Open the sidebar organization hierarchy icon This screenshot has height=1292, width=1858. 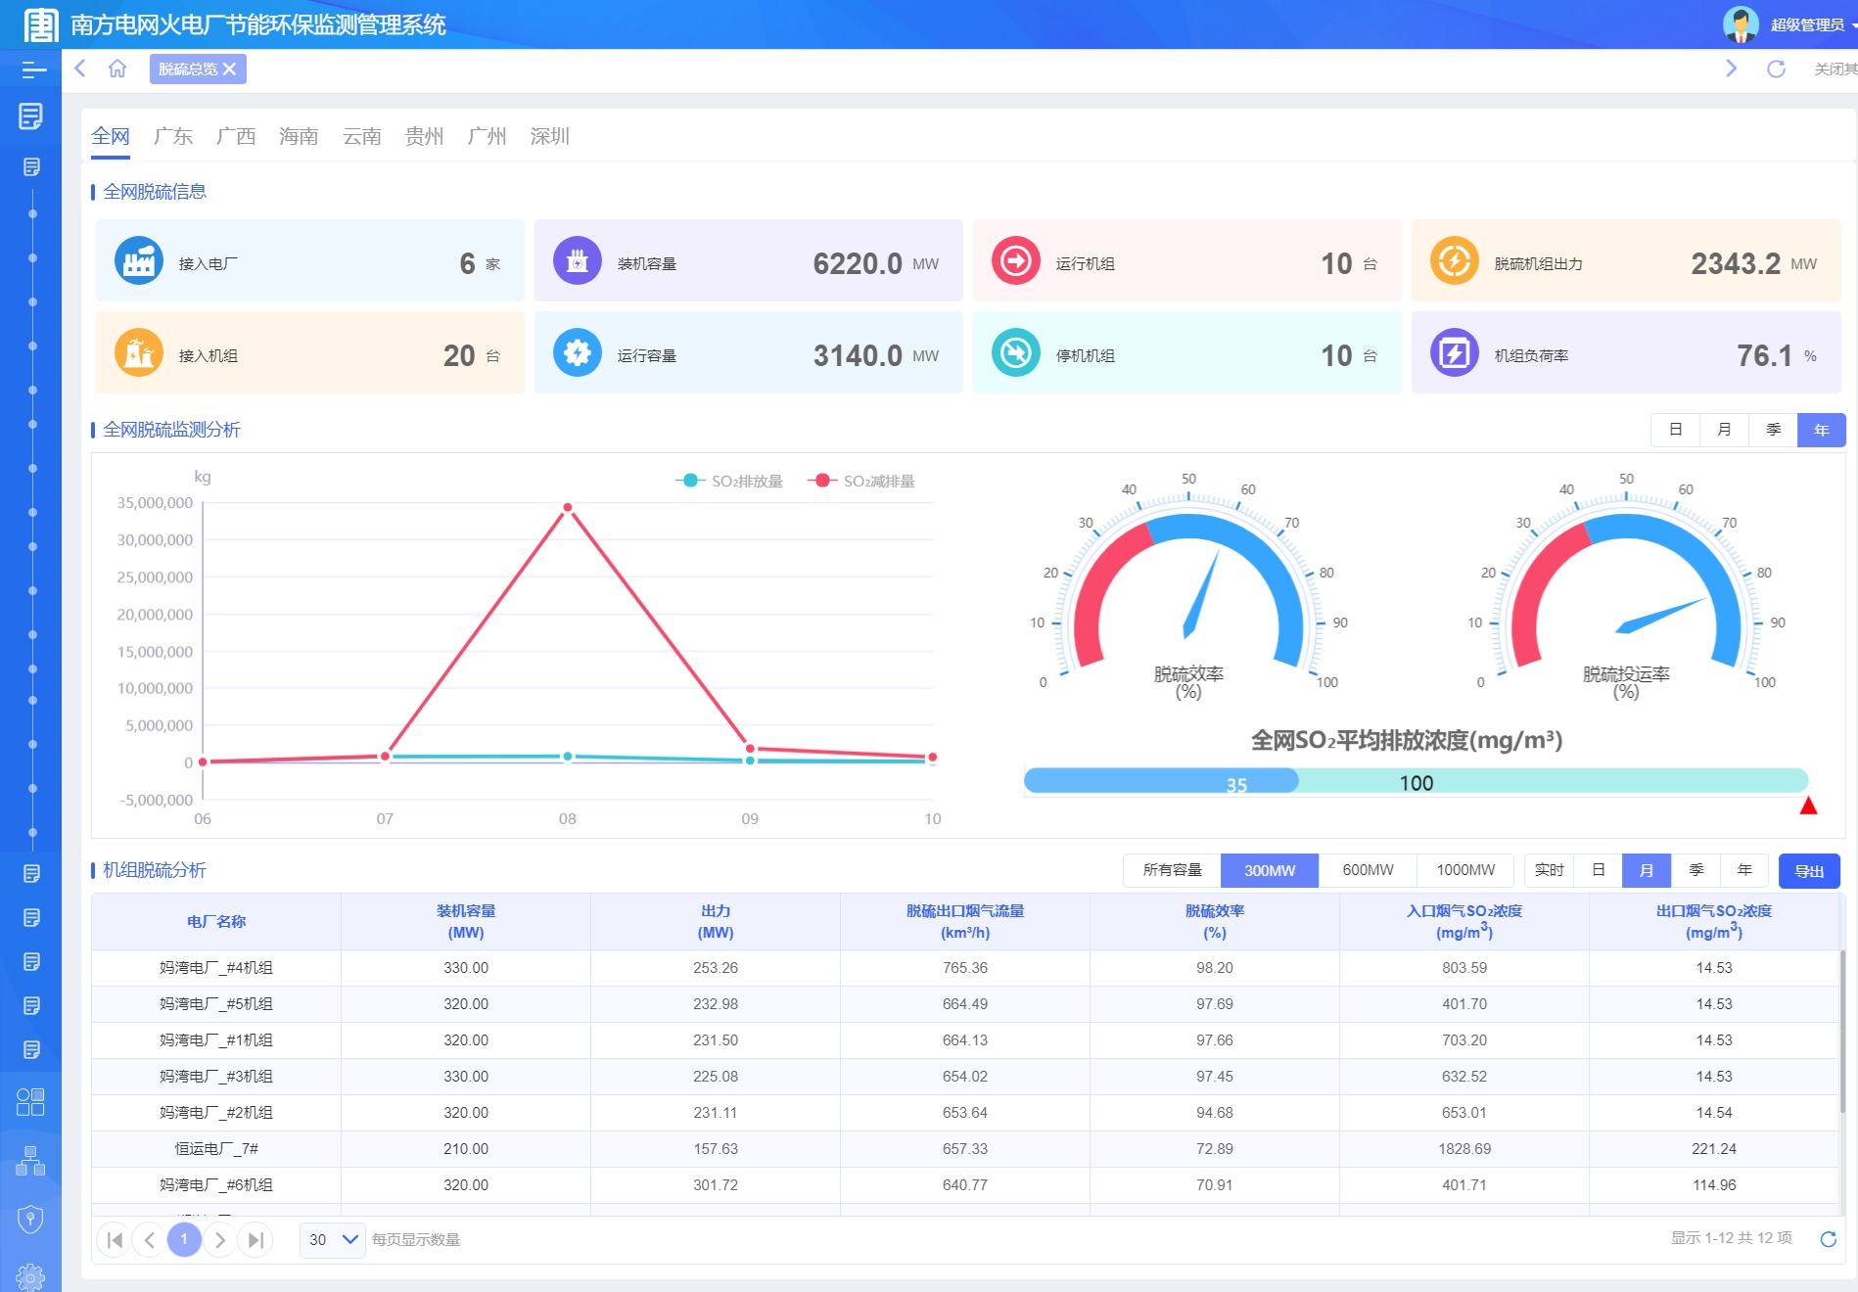click(x=30, y=1161)
